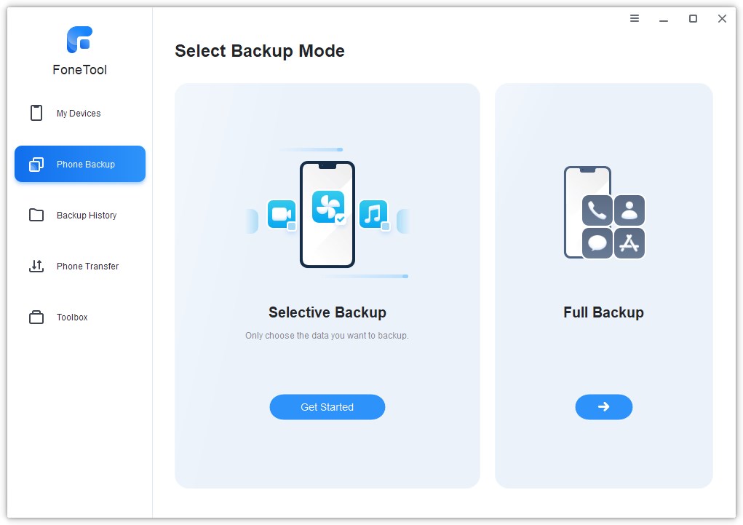Select the Selective Backup heading

(x=327, y=312)
